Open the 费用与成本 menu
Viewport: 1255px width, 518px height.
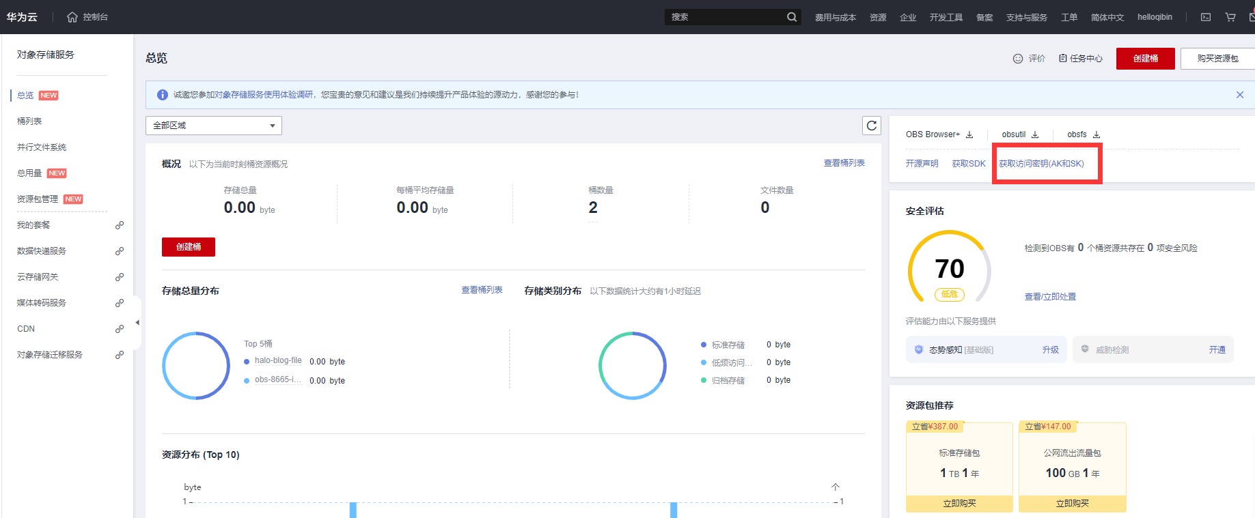[836, 17]
